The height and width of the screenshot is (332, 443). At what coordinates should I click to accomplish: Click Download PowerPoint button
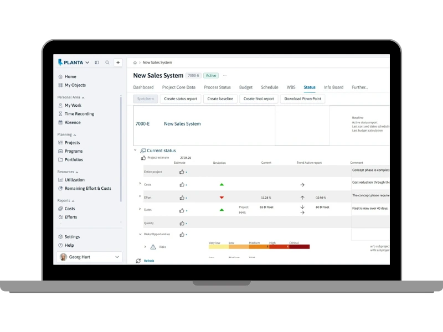pos(302,99)
